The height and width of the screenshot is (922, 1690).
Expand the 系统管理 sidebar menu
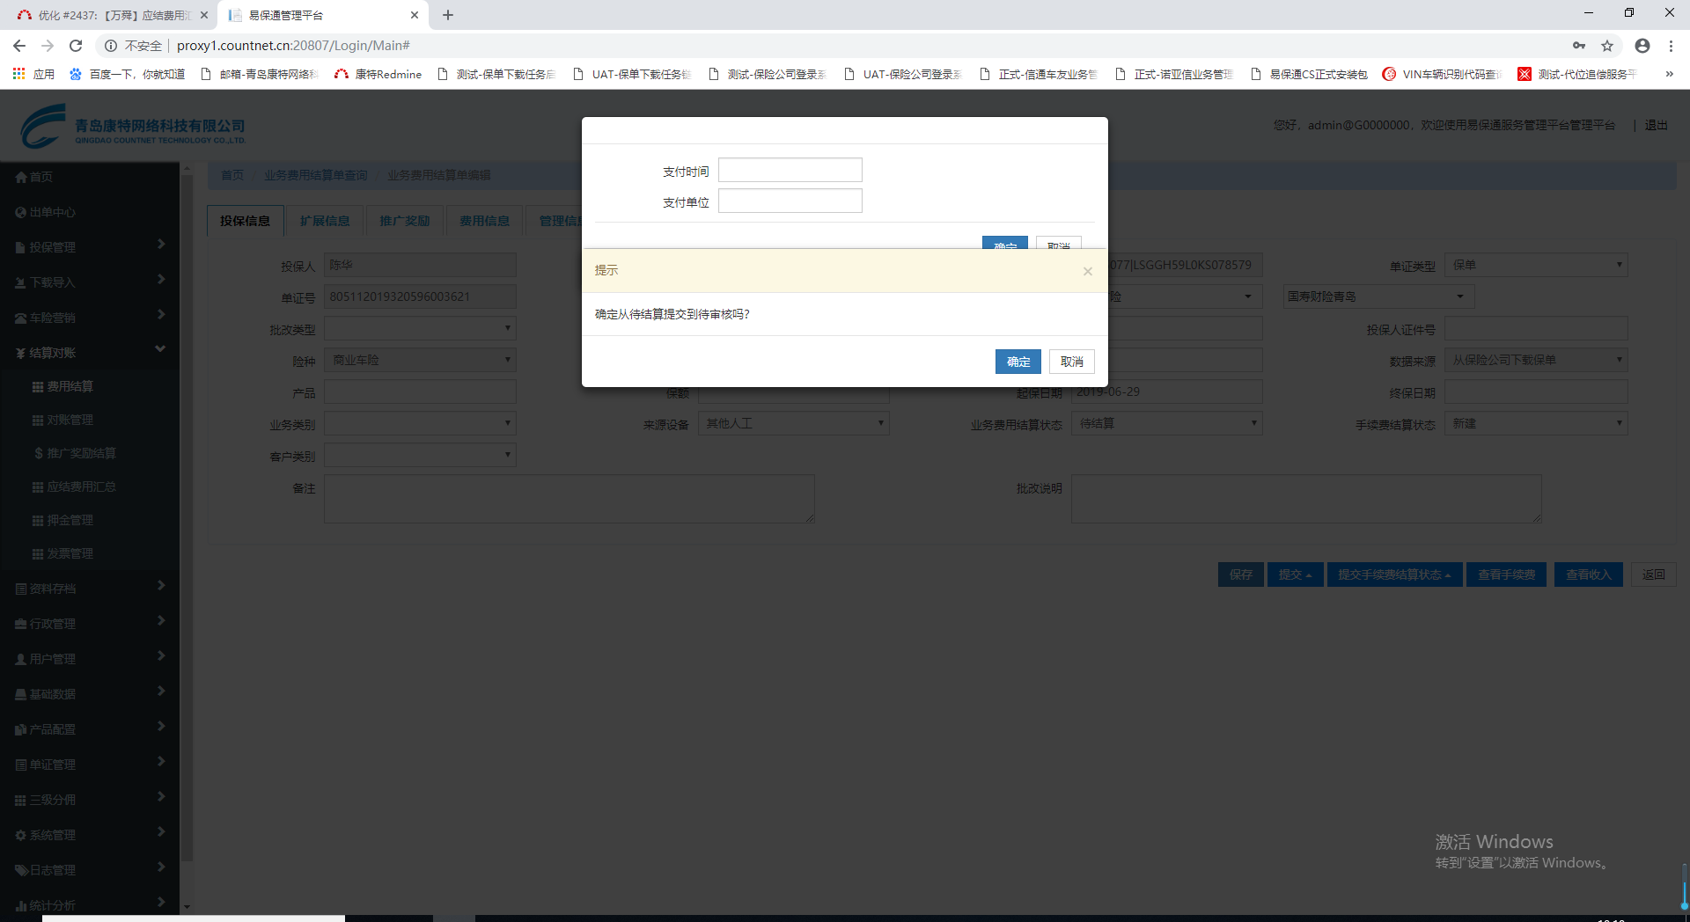point(90,835)
